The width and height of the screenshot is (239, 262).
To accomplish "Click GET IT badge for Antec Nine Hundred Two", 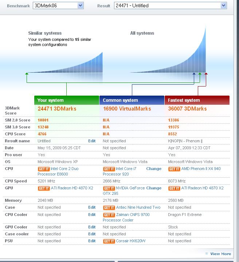I will pos(109,208).
